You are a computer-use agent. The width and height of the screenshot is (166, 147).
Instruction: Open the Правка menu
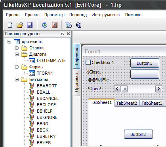click(x=32, y=15)
